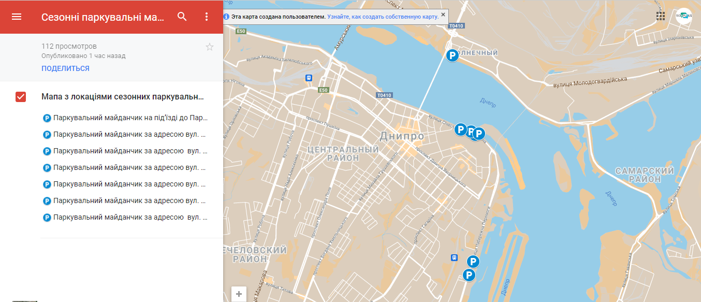Viewport: 701px width, 302px height.
Task: Open the Google apps grid icon
Action: coord(661,16)
